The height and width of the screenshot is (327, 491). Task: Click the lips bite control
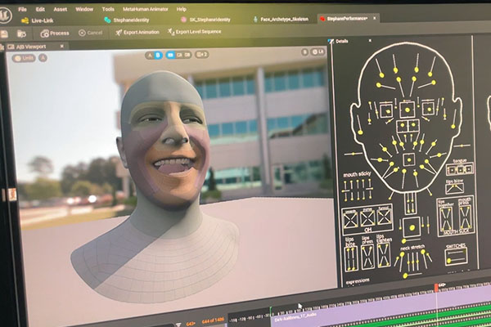click(x=351, y=258)
